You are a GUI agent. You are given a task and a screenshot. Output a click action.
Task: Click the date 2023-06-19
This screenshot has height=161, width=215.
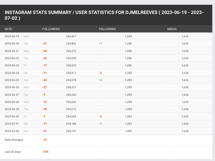pos(12,36)
